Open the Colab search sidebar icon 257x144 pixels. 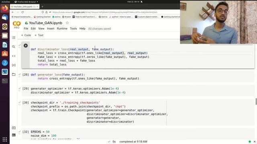click(14, 47)
